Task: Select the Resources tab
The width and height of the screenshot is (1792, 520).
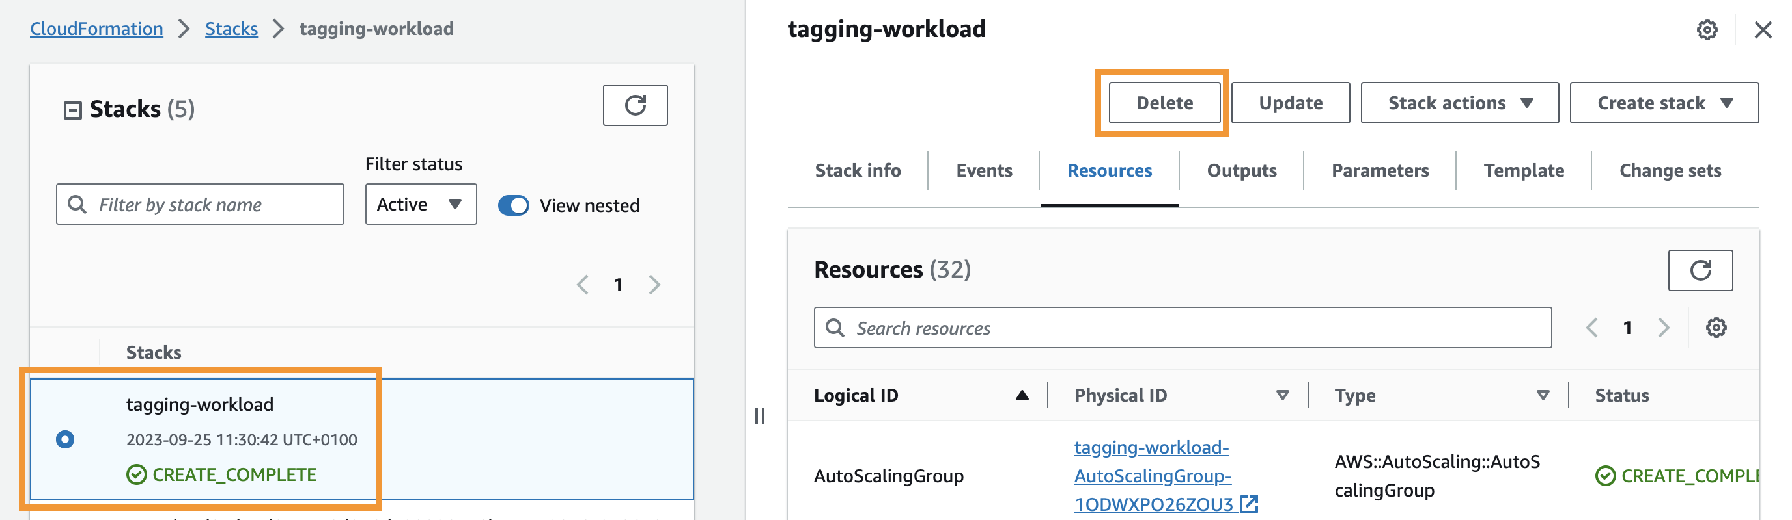Action: pos(1109,171)
